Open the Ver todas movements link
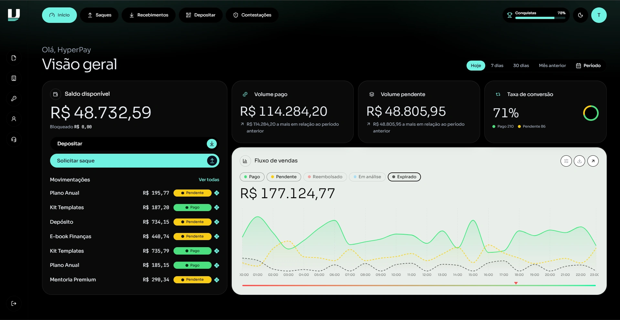The width and height of the screenshot is (620, 320). point(209,180)
